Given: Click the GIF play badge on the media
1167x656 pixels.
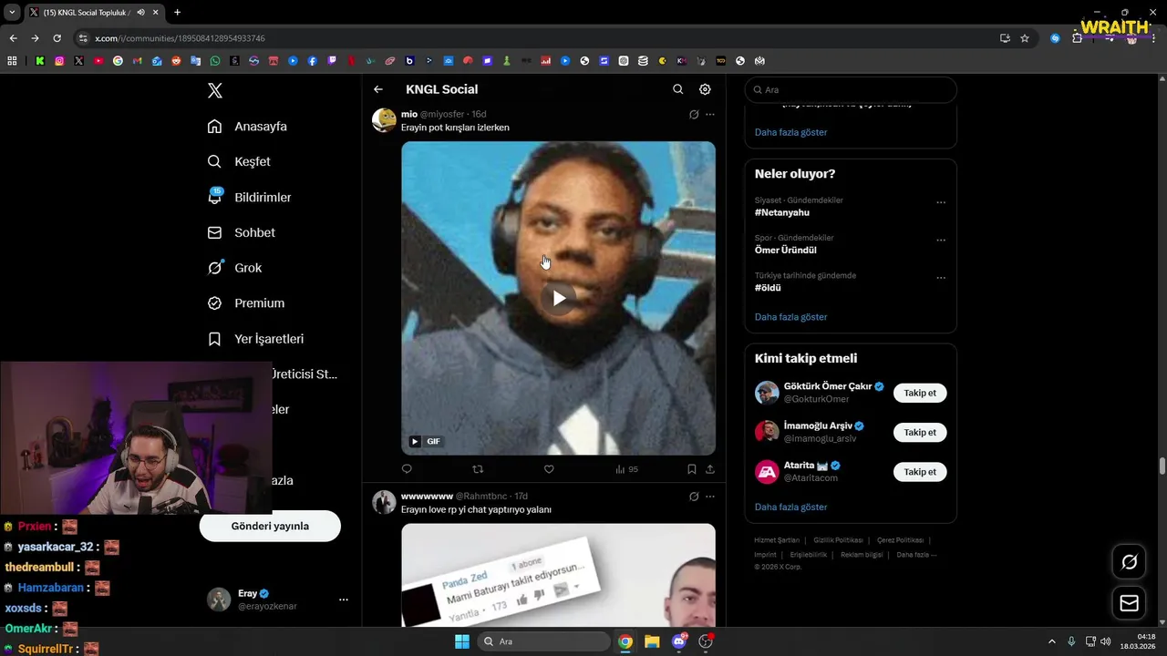Looking at the screenshot, I should click(425, 441).
